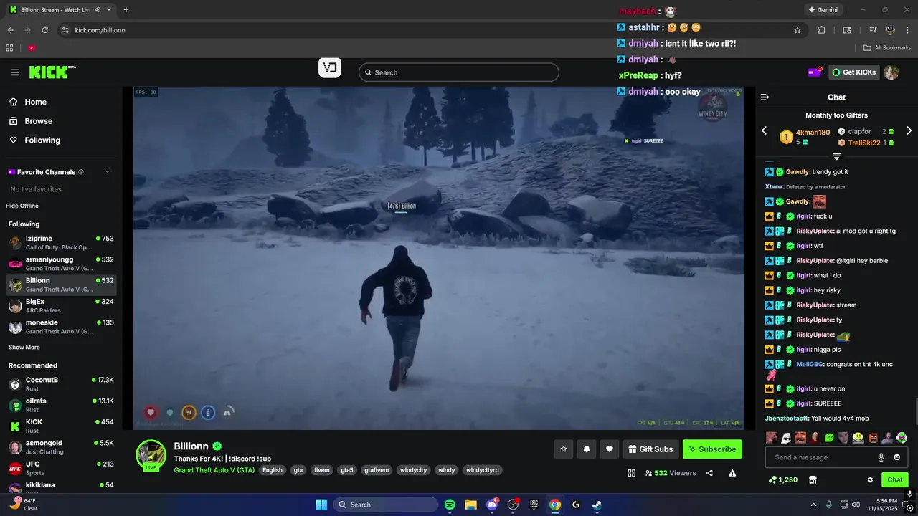
Task: Click the grid theater mode icon
Action: tap(632, 473)
